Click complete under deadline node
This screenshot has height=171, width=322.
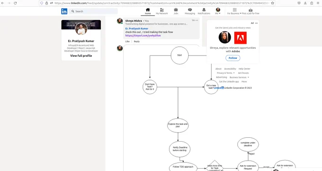248,144
